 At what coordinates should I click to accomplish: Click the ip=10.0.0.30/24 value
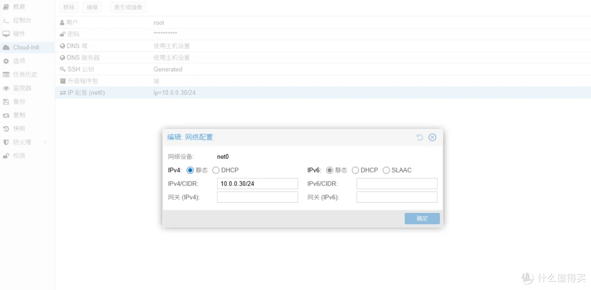(175, 92)
